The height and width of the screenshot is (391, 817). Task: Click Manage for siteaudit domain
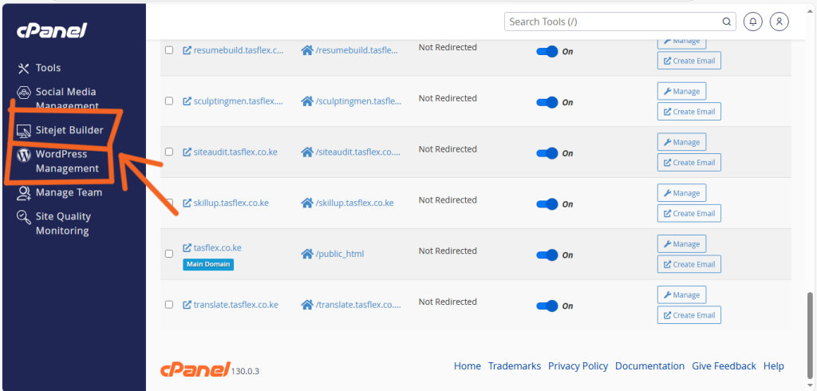click(x=681, y=142)
